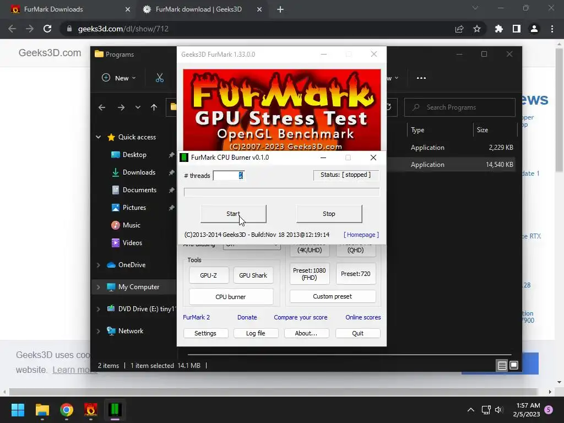Open Chrome profile icon
564x423 pixels.
pyautogui.click(x=534, y=29)
